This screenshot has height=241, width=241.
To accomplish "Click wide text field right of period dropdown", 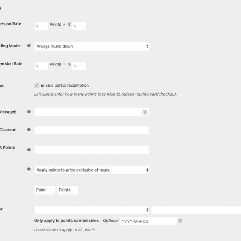I will [x=196, y=210].
